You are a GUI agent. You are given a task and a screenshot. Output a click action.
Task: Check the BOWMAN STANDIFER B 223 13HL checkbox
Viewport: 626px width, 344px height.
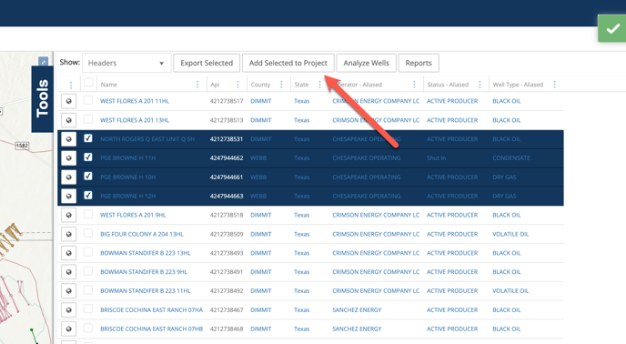88,252
